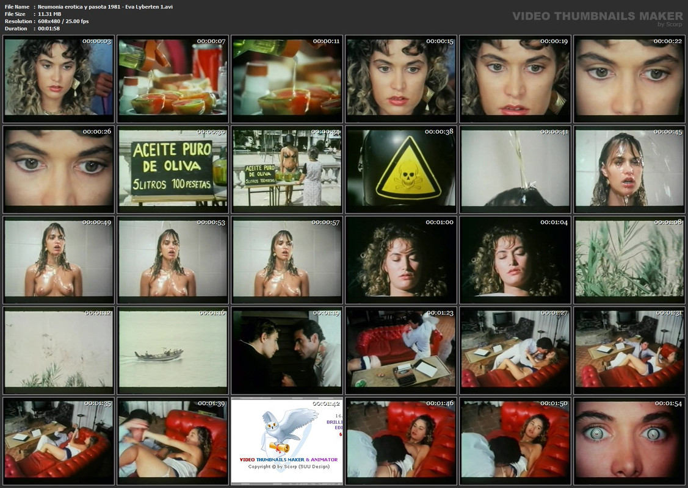Viewport: 688px width, 488px height.
Task: Open the Aceite Puro de Oliva sign frame at 00:00:30
Action: (172, 169)
